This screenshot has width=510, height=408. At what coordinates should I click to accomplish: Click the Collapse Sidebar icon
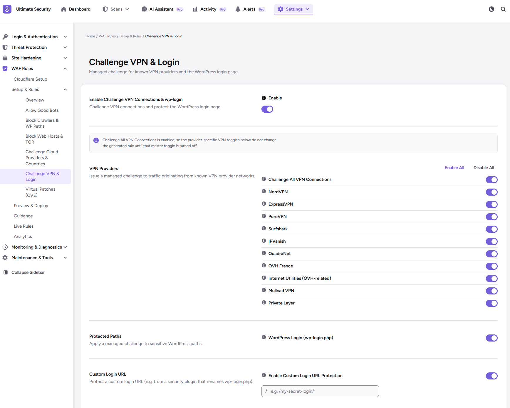click(x=5, y=272)
